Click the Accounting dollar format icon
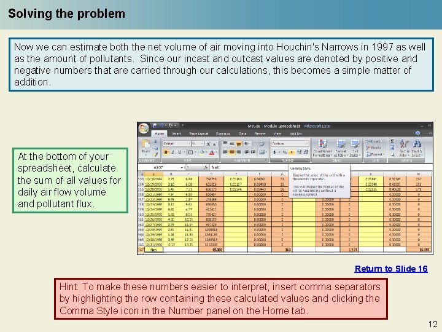442x332 pixels. click(x=274, y=152)
